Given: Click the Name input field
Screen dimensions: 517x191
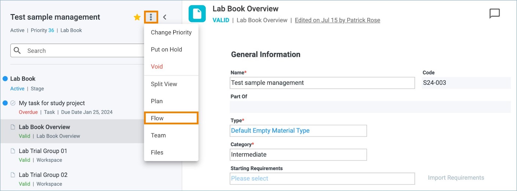Looking at the screenshot, I should tap(322, 83).
